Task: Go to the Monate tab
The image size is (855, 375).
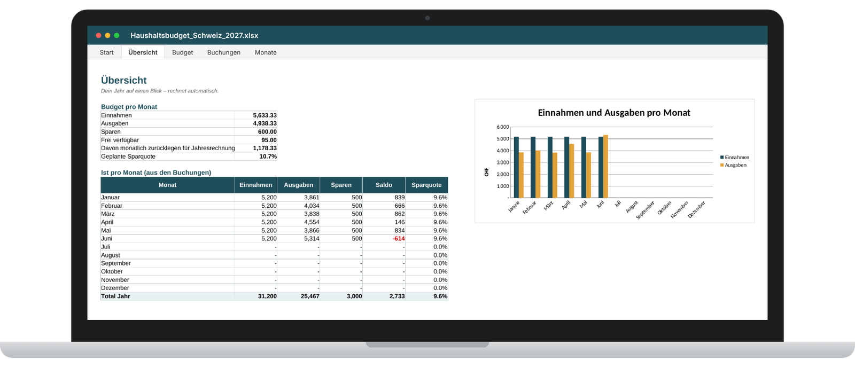Action: [x=266, y=52]
